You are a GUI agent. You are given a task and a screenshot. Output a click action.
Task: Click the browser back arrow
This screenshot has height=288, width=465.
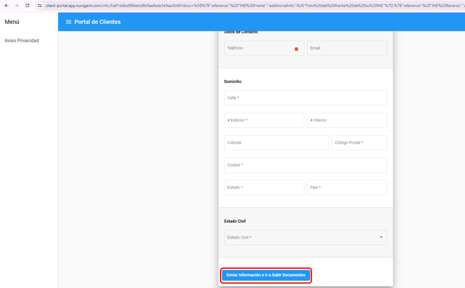[x=6, y=5]
